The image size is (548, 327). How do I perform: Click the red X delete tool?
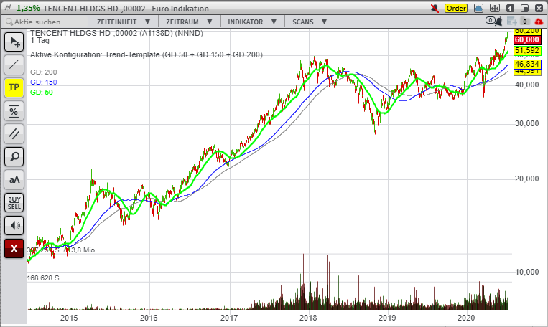click(x=14, y=249)
